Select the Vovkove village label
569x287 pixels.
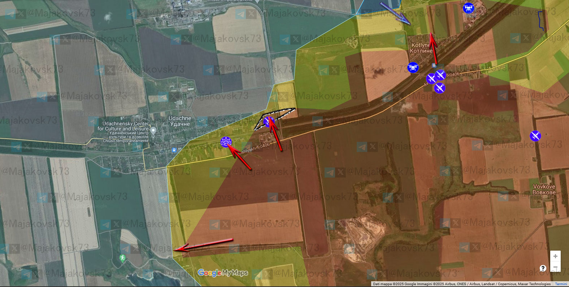tap(544, 189)
